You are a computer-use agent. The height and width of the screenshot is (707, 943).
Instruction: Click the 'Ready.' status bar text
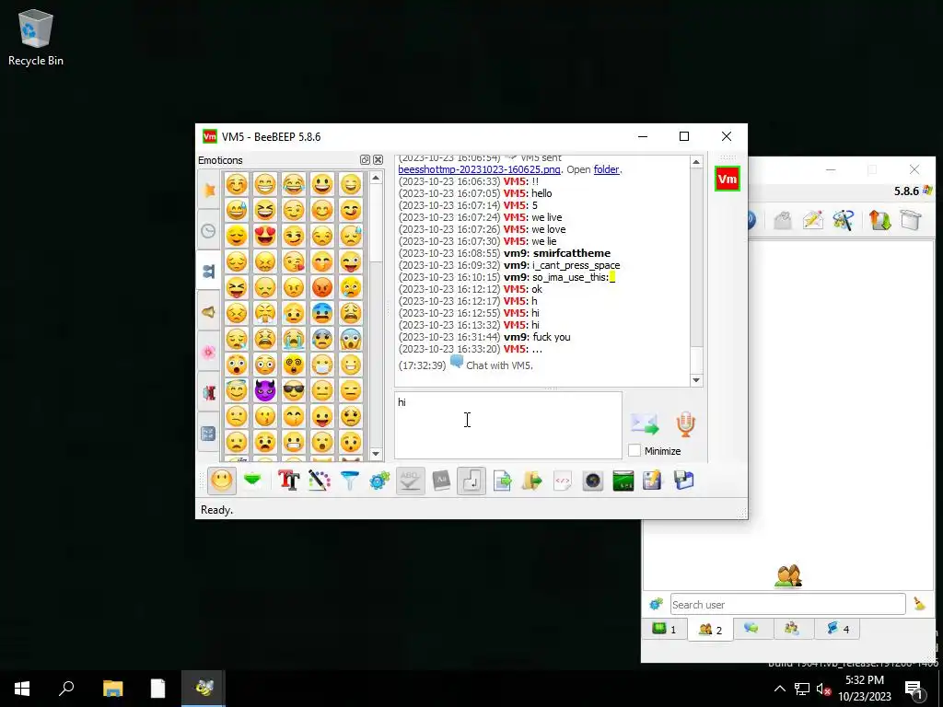[x=216, y=510]
